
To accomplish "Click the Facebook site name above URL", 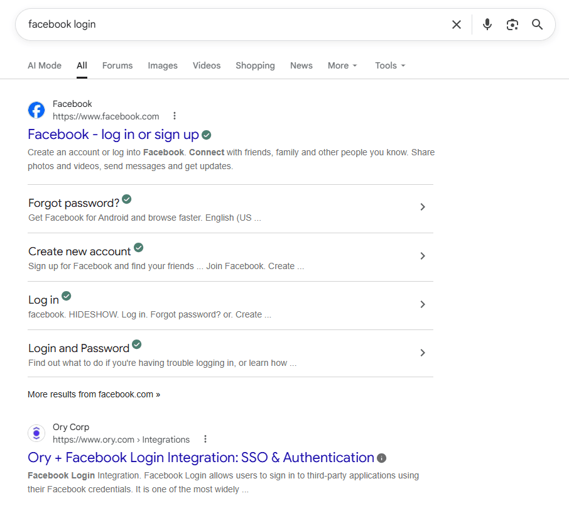I will click(72, 104).
